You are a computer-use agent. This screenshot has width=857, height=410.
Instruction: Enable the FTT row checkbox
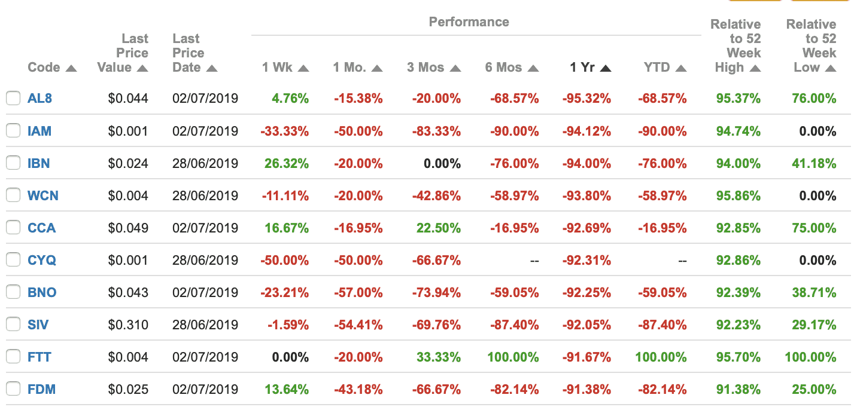(x=13, y=357)
